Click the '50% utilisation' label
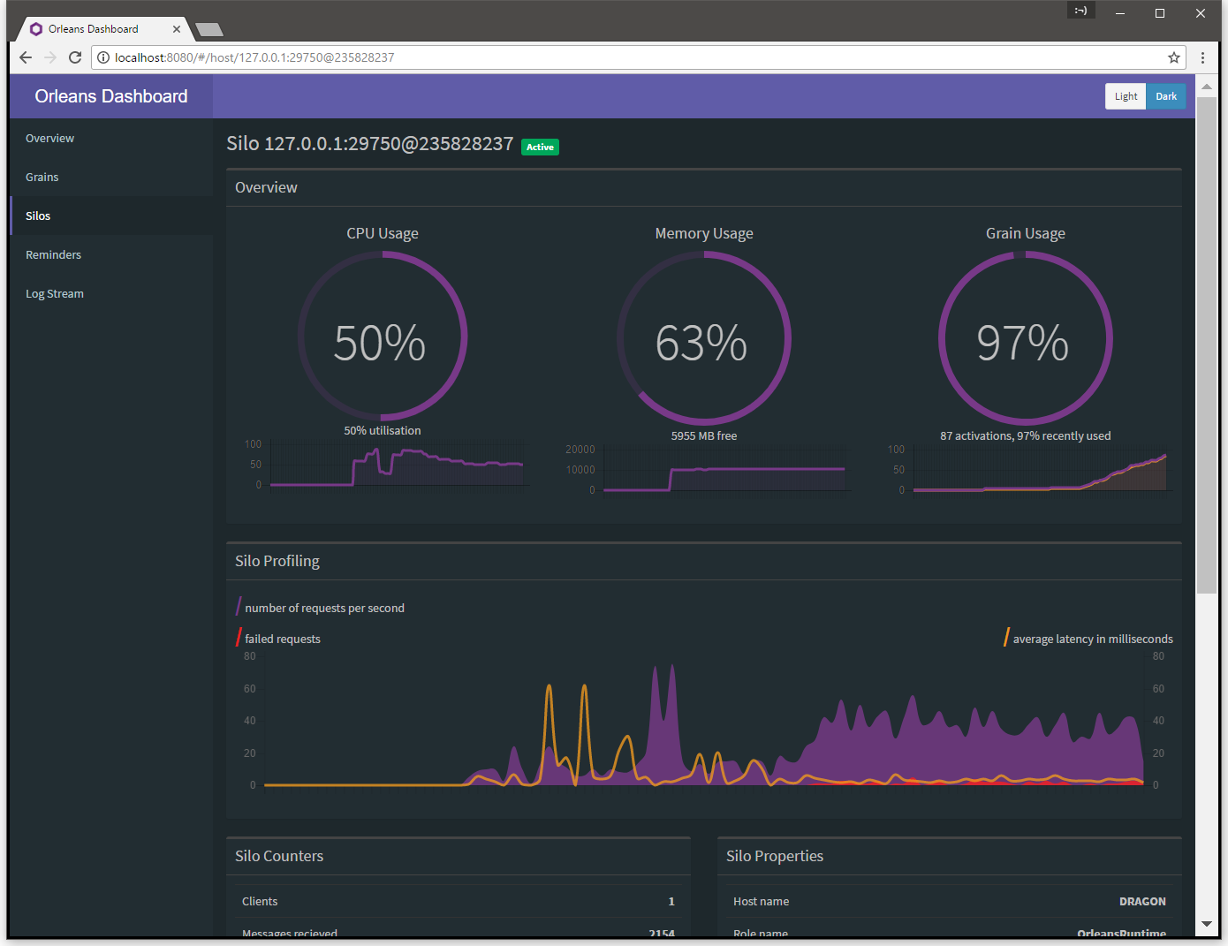Image resolution: width=1228 pixels, height=946 pixels. 383,431
